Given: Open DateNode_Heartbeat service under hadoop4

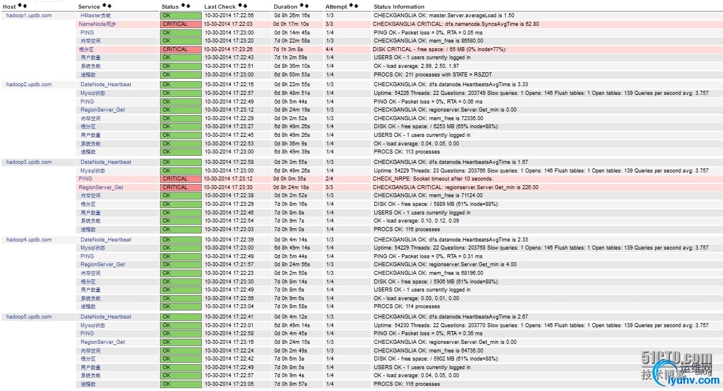Looking at the screenshot, I should point(106,240).
